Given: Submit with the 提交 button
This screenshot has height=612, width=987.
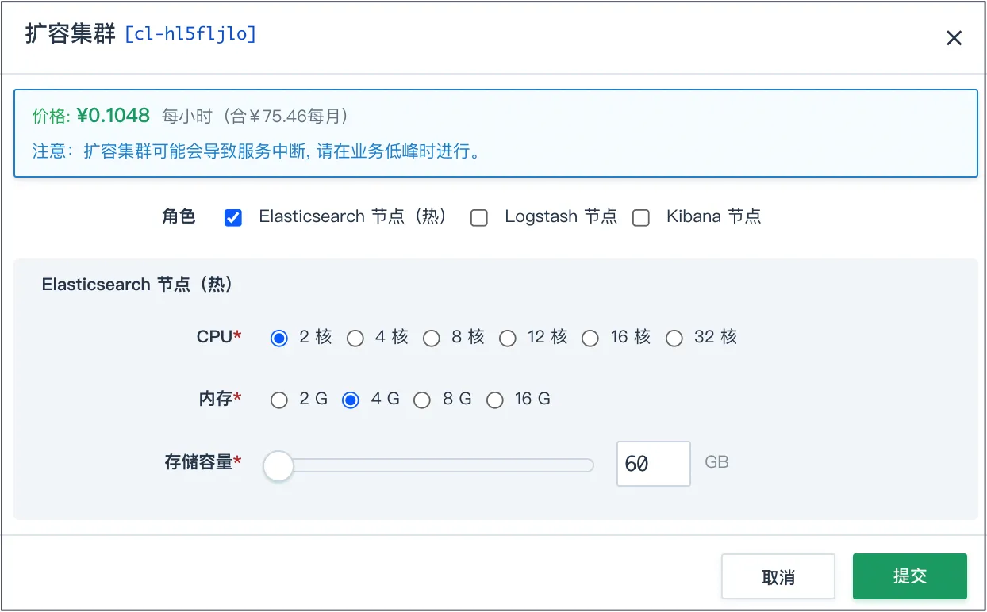Looking at the screenshot, I should click(x=910, y=576).
